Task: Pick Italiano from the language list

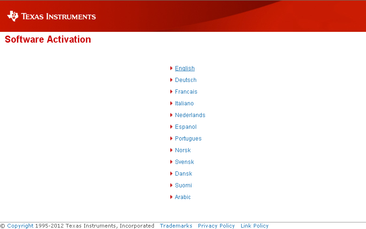Action: (x=184, y=103)
